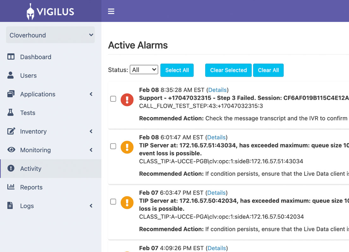This screenshot has height=252, width=349.
Task: Open the Status filter dropdown
Action: [144, 69]
